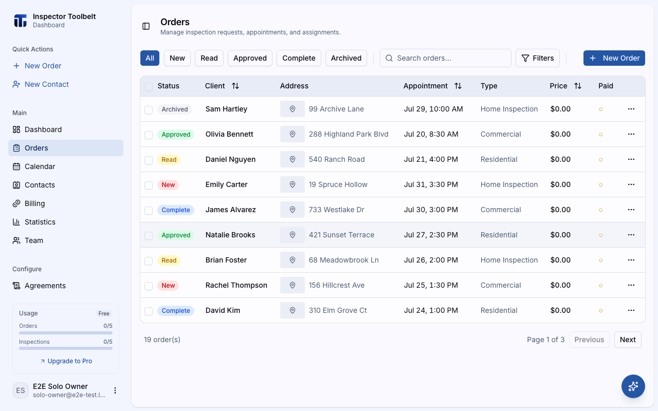Open row actions menu for David Kim

pos(631,310)
